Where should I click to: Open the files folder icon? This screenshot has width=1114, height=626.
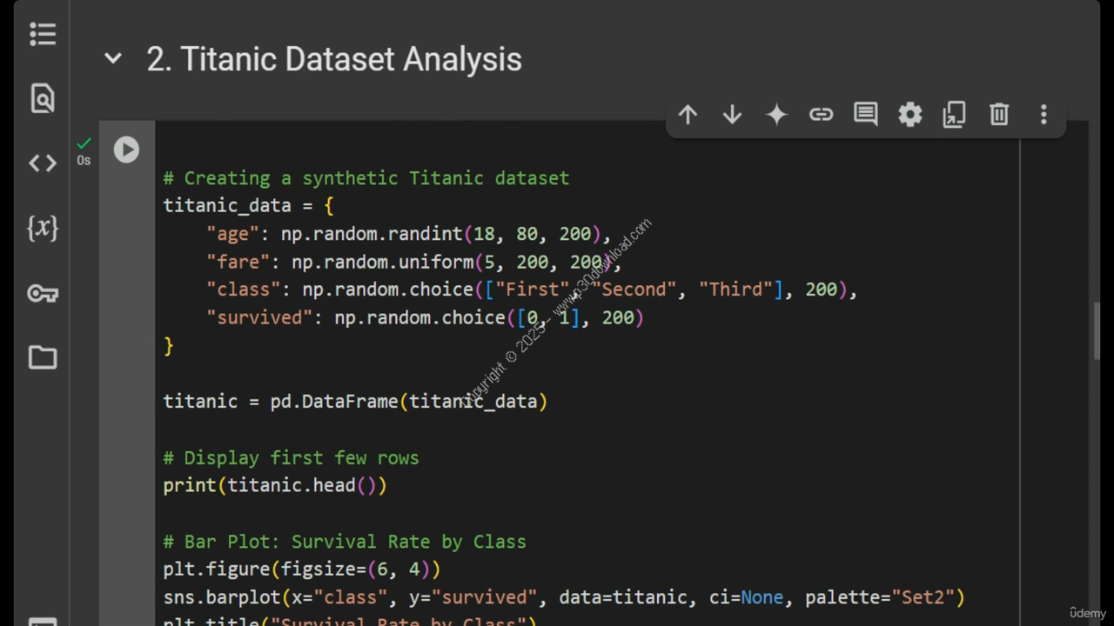[42, 357]
